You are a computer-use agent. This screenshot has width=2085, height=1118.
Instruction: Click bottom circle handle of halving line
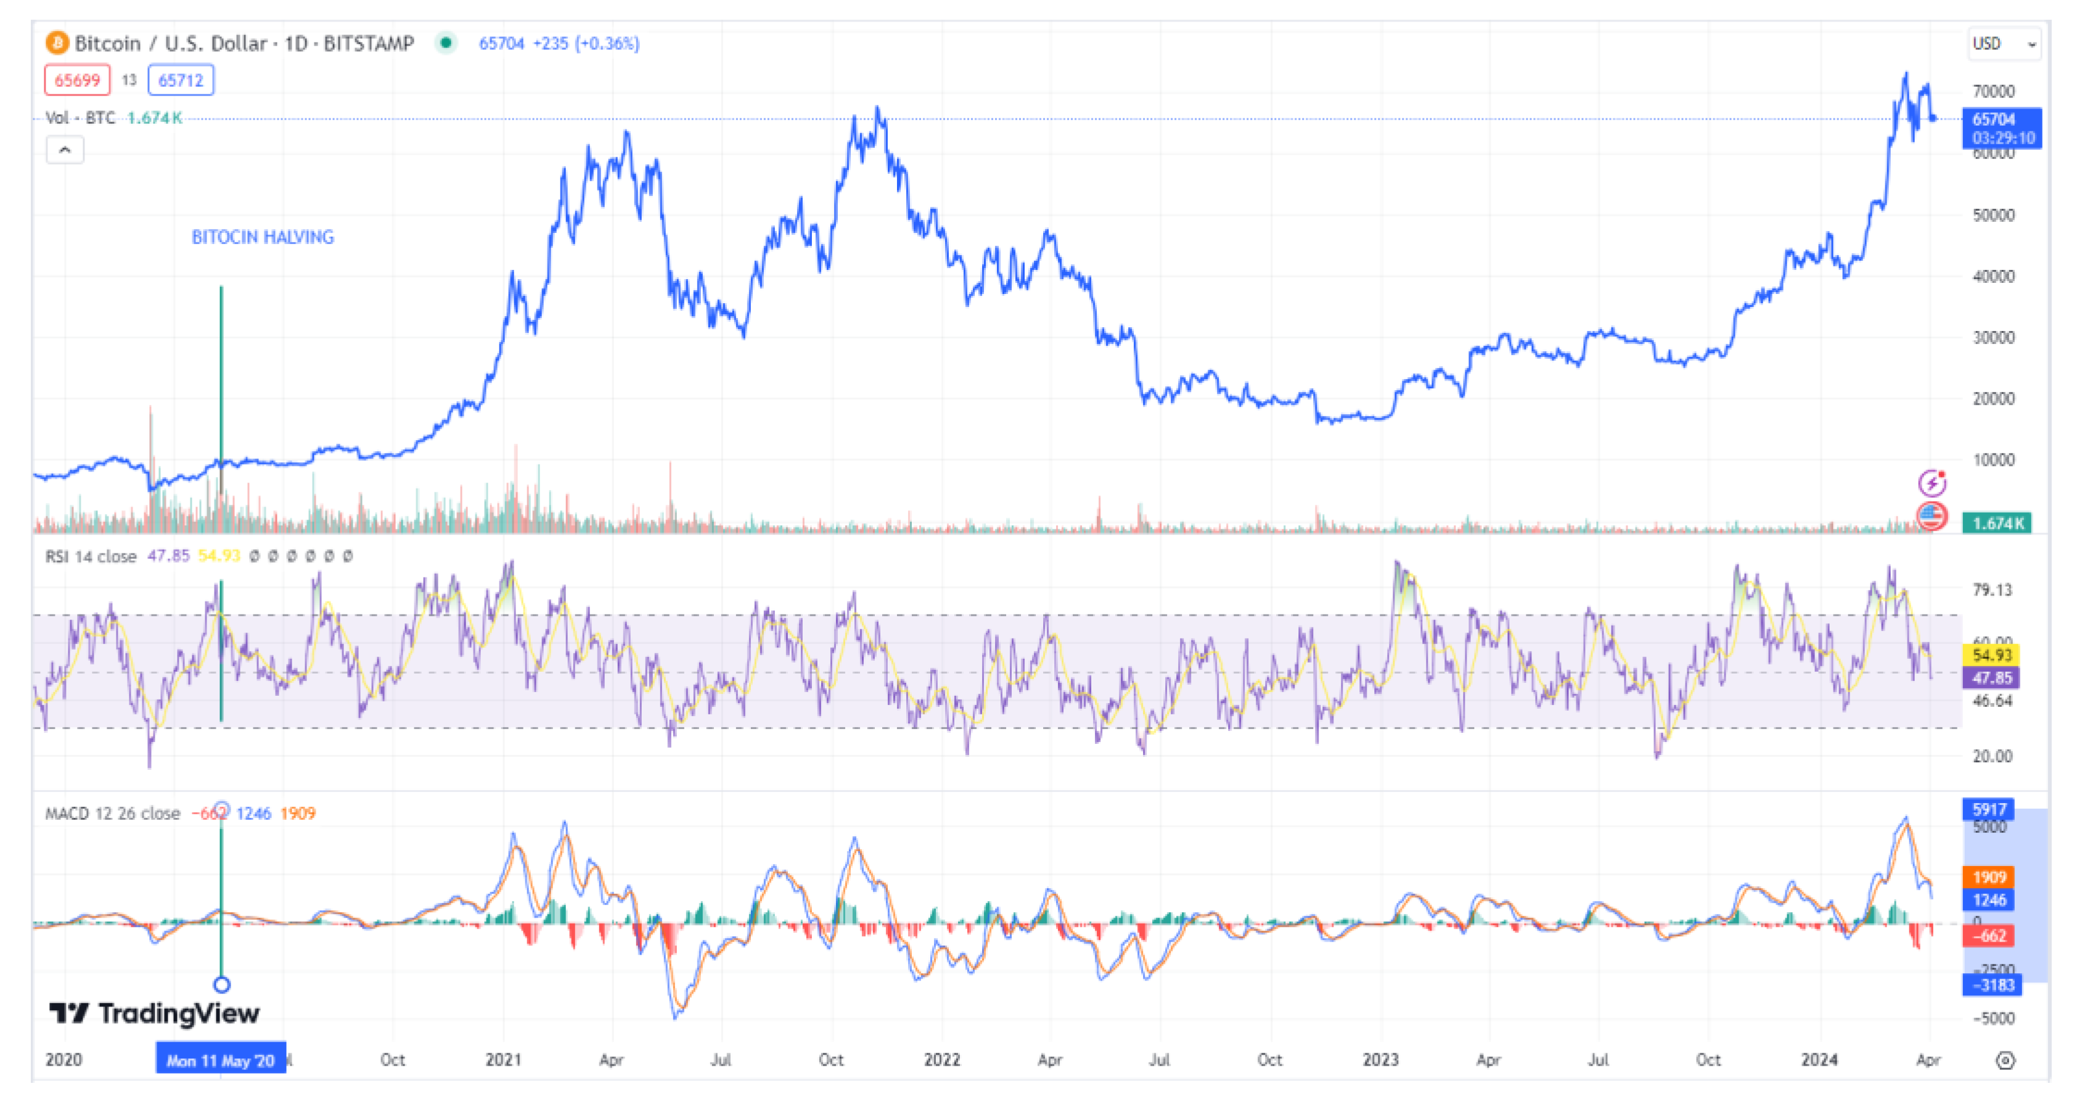(222, 984)
